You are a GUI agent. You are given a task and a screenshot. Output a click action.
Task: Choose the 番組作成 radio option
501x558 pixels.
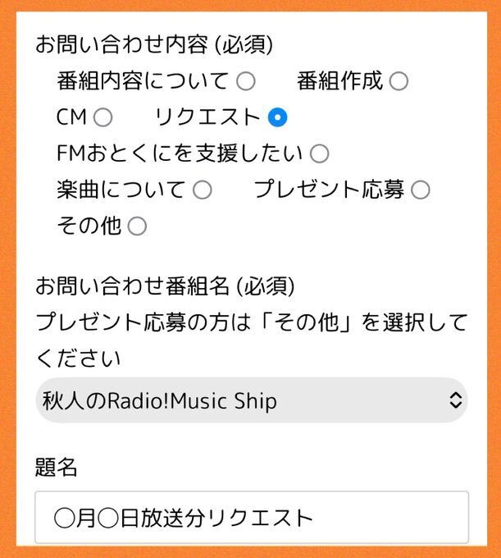point(399,81)
